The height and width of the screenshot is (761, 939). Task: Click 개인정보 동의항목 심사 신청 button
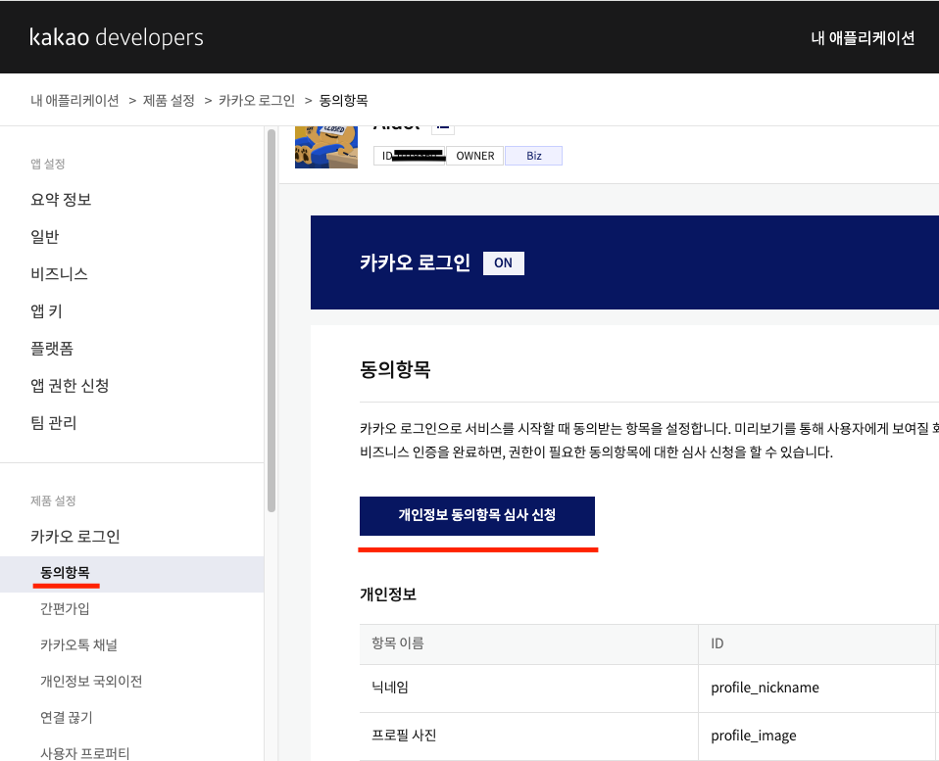click(x=477, y=516)
